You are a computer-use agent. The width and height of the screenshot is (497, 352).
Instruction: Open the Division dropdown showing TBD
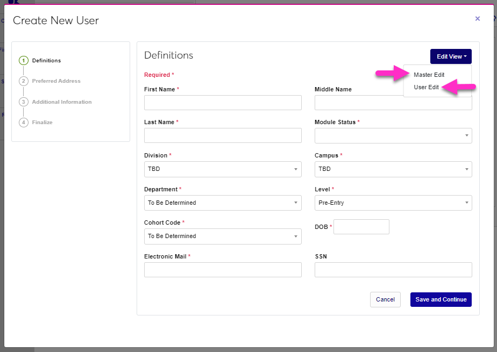click(223, 169)
